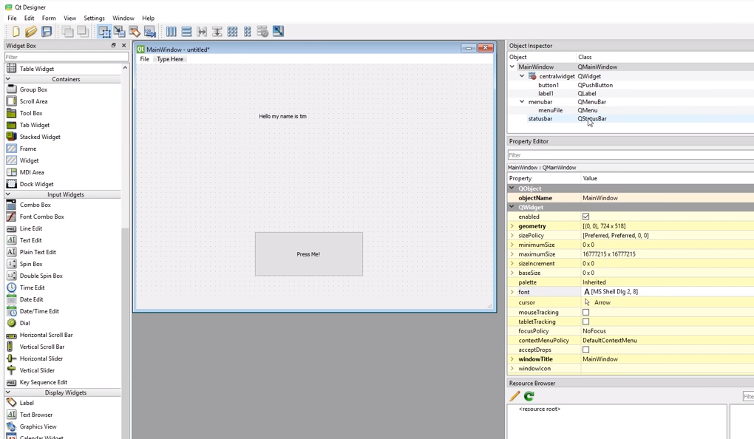Click the Edit Resources pencil icon
The image size is (754, 439).
[x=514, y=396]
